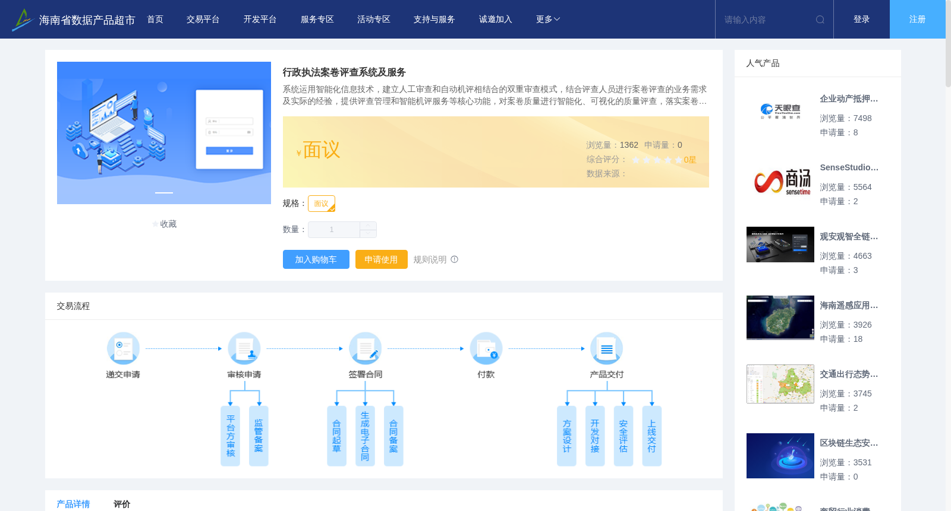The image size is (951, 511).
Task: Click the 监管备案 sub-step box
Action: tap(259, 436)
